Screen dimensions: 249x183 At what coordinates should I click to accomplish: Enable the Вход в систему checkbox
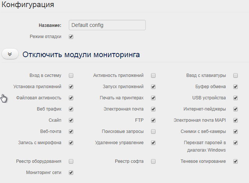coord(71,75)
